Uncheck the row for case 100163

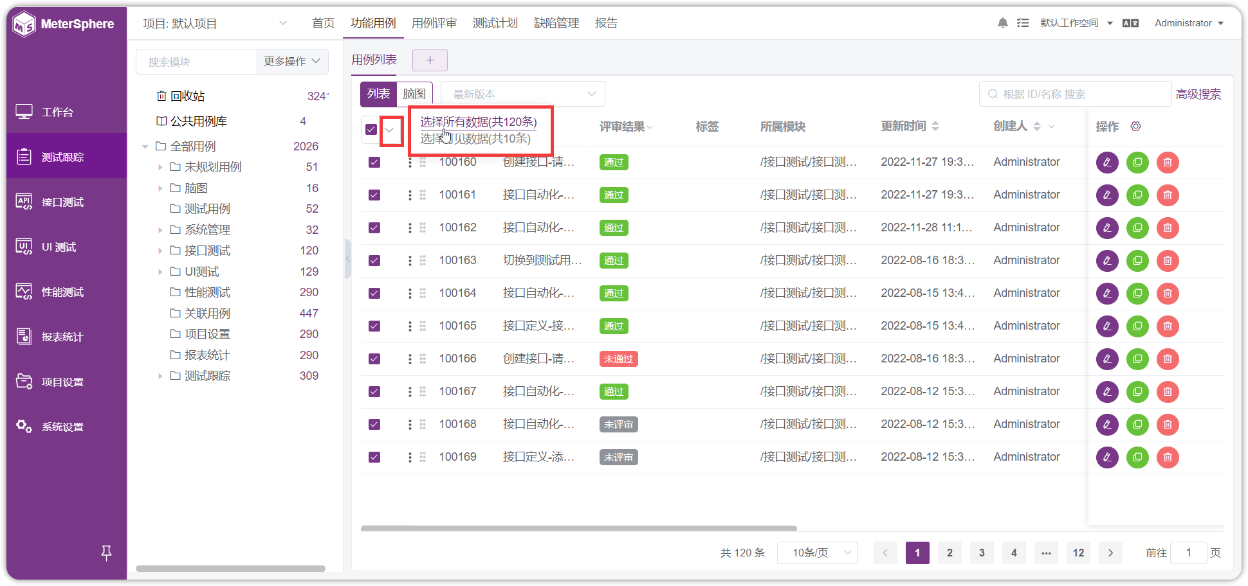[x=374, y=261]
